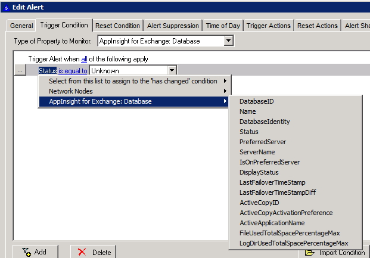
Task: Choose LastFailoverTimeStampDiff property
Action: [x=296, y=192]
